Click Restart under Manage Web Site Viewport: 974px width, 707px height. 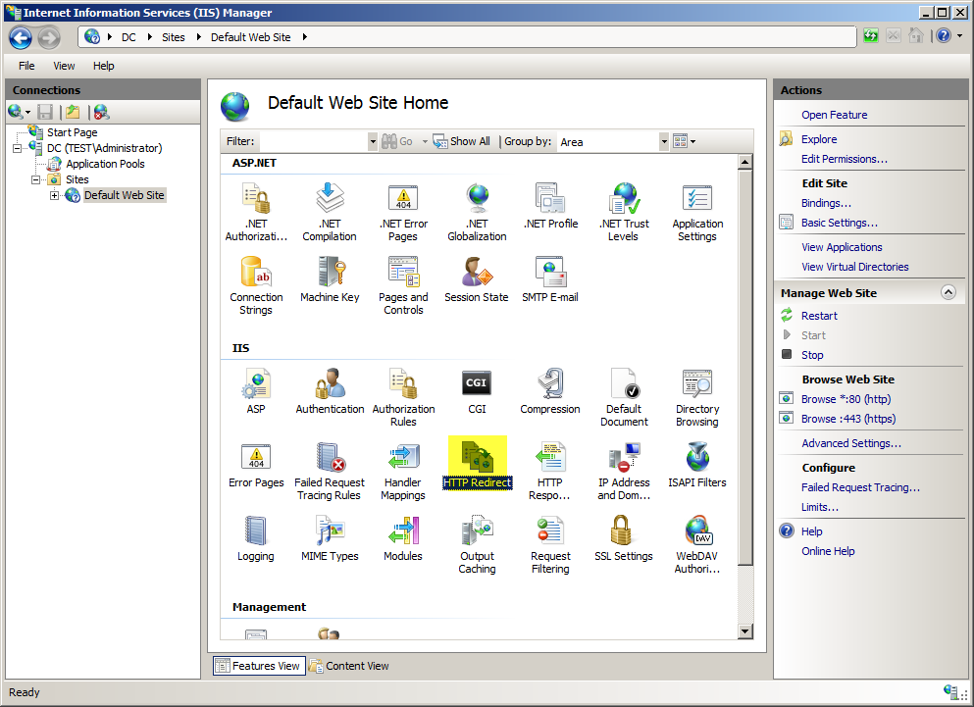819,316
